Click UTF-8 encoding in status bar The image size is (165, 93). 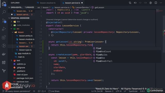coord(119,91)
